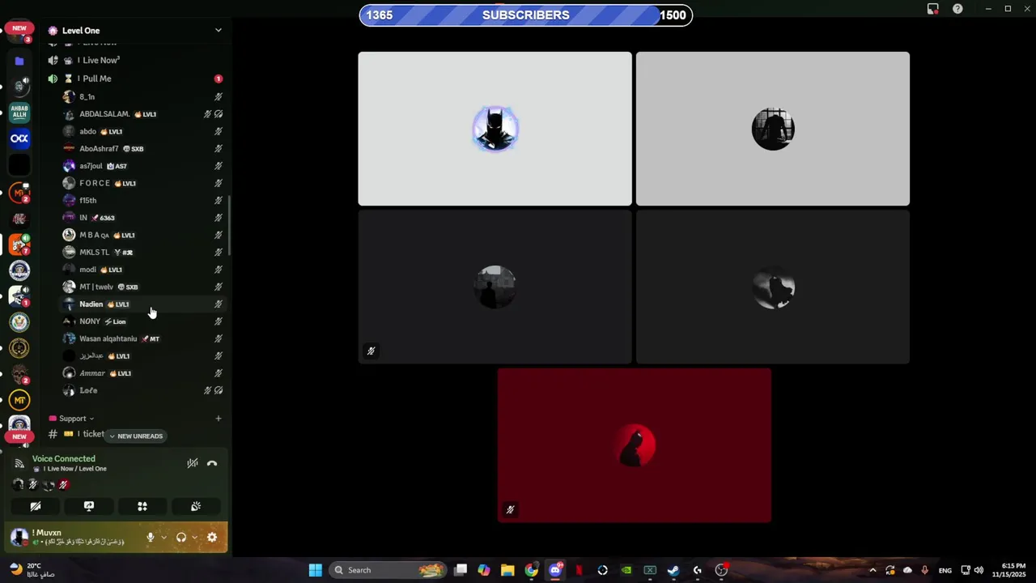The width and height of the screenshot is (1036, 583).
Task: Focus the red participant tile
Action: click(x=635, y=445)
